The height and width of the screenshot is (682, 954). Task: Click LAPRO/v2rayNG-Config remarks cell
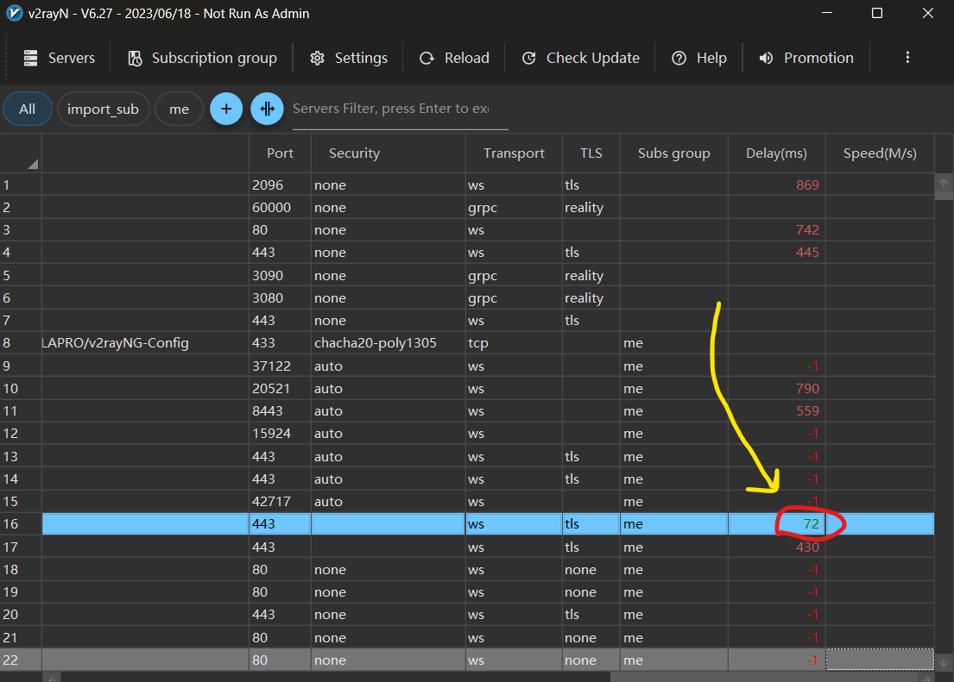(x=145, y=343)
